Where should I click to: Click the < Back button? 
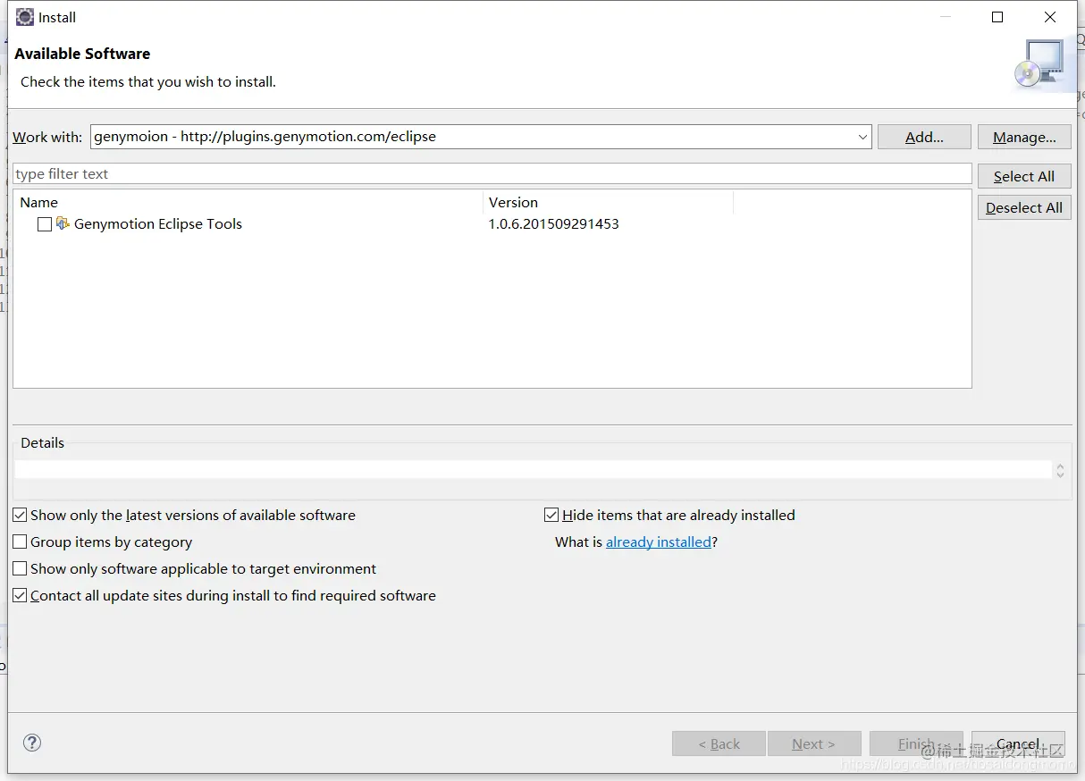pos(719,743)
